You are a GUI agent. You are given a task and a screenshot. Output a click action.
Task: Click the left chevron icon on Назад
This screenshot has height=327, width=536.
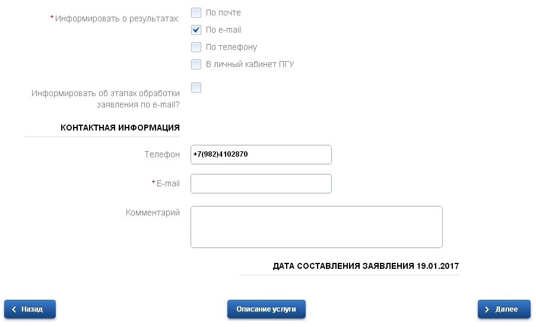[x=14, y=309]
